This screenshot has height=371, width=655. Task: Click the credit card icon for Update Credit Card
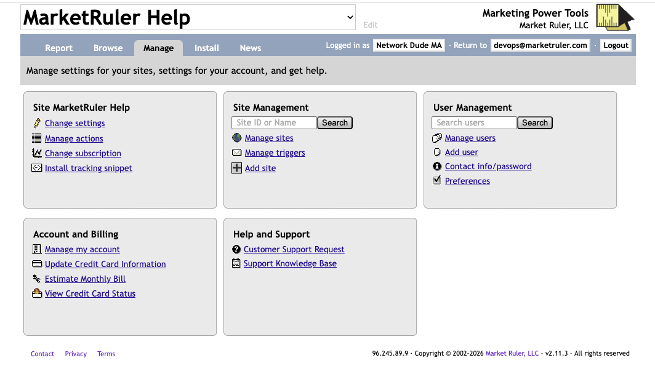[x=37, y=264]
